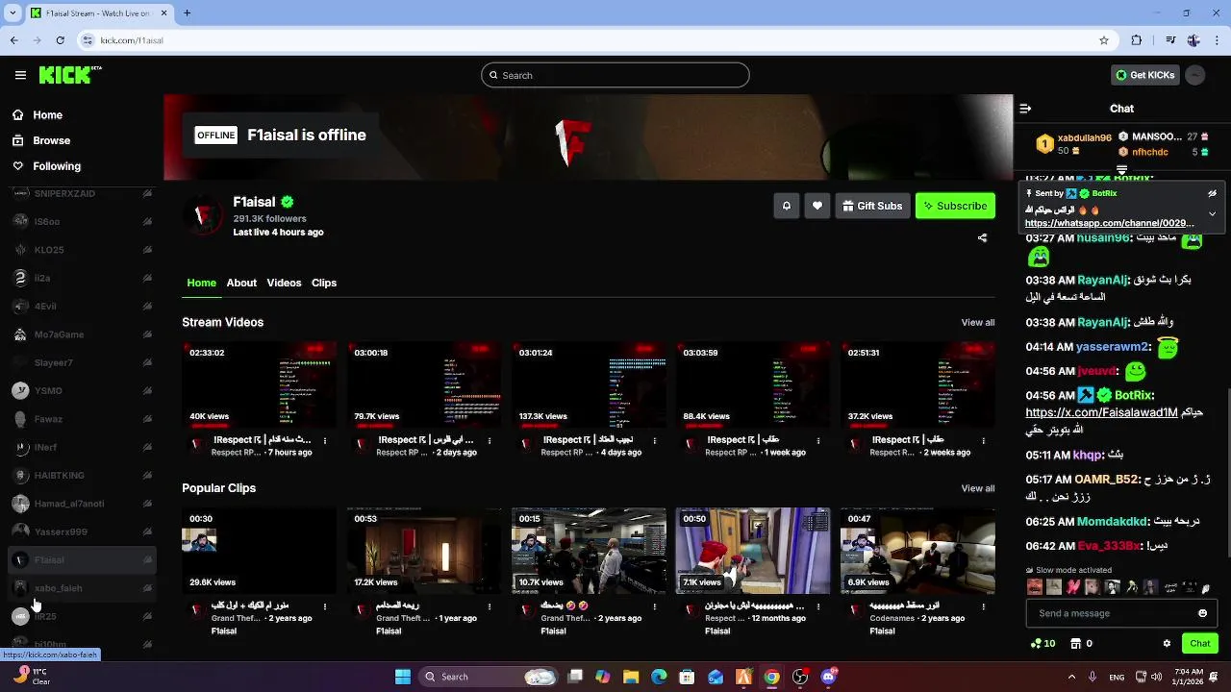The image size is (1231, 692).
Task: Open the 137.3K views stream video thumbnail
Action: point(589,384)
